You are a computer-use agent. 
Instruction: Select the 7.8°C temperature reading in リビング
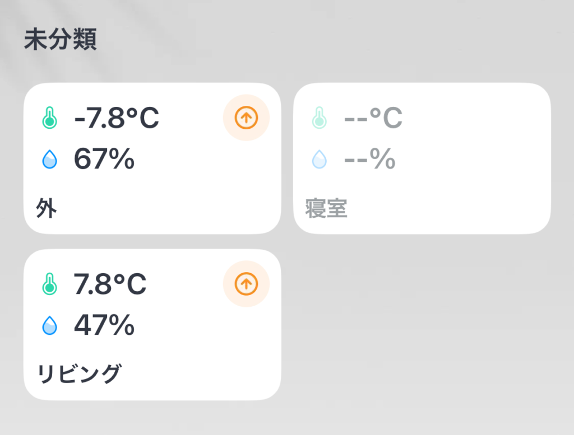pos(110,284)
